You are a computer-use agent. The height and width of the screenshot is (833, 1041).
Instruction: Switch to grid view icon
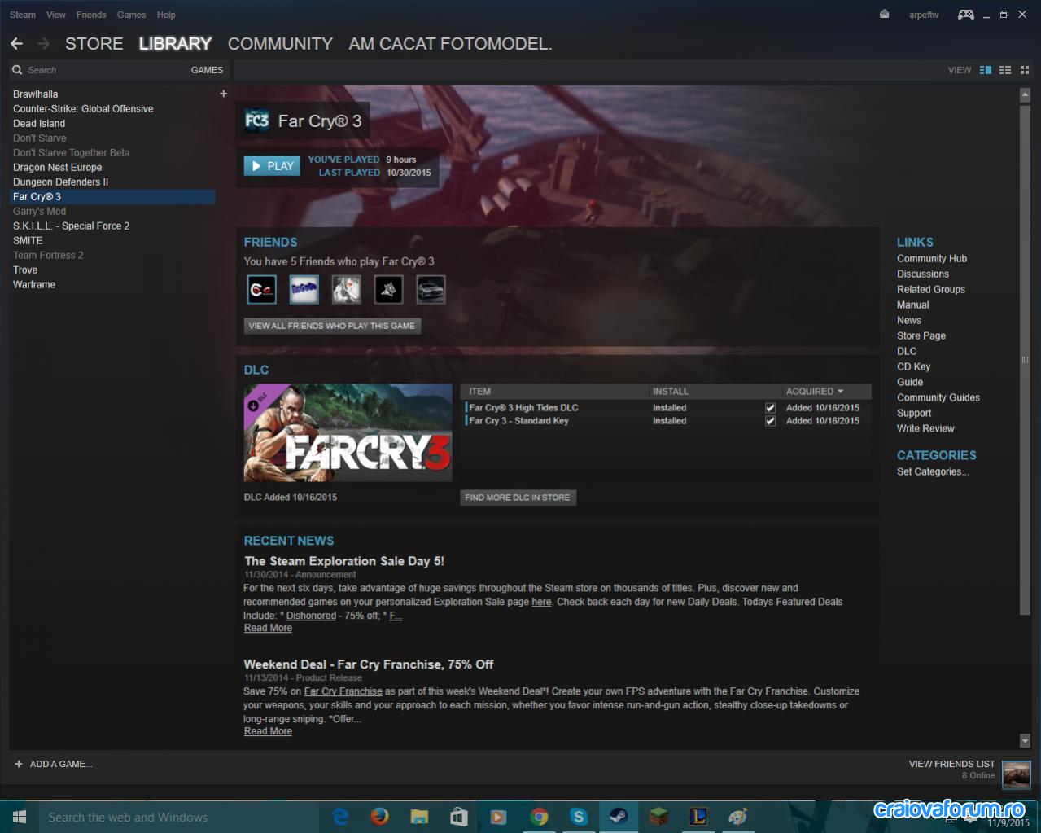[x=1024, y=70]
